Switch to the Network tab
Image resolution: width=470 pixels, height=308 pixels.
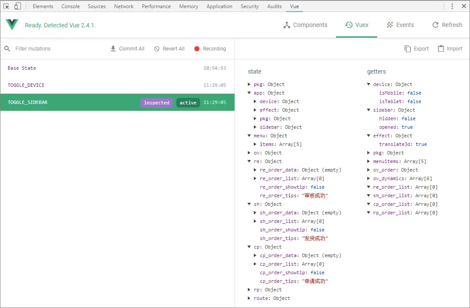pos(124,6)
